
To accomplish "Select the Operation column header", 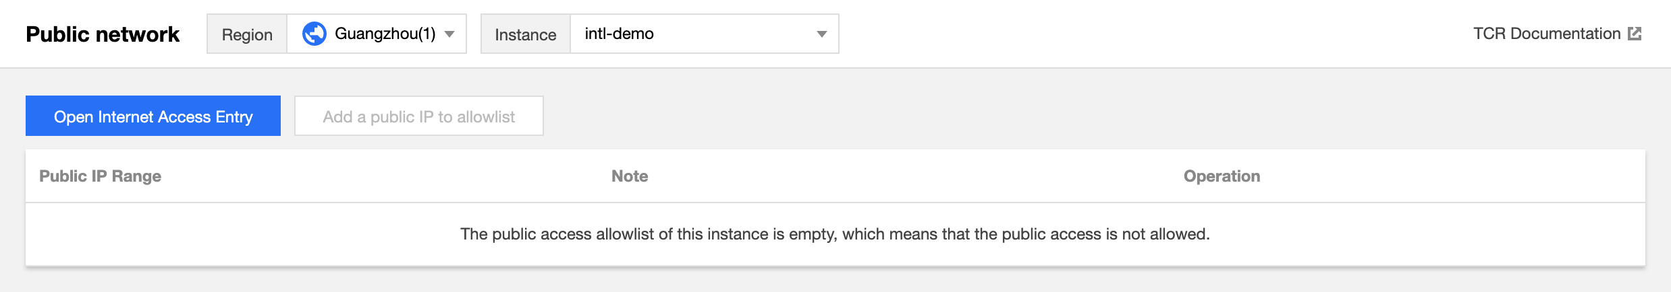I will pos(1222,176).
